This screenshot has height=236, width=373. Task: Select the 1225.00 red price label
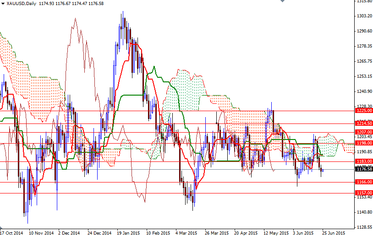tap(363, 110)
